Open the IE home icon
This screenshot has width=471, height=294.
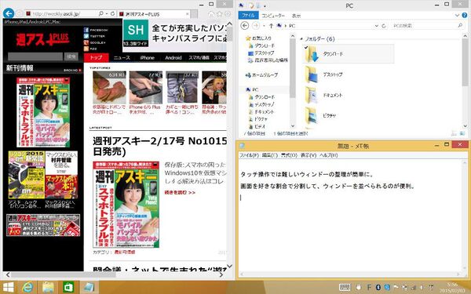pyautogui.click(x=211, y=14)
